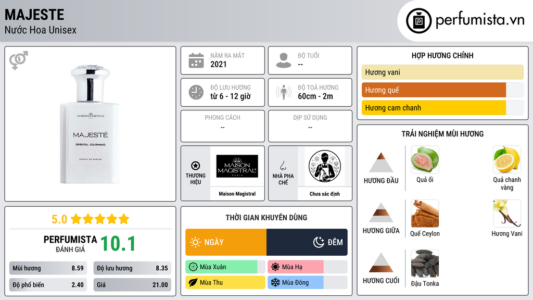533x300 pixels.
Task: Select the orange Ngày daytime segment
Action: tap(226, 242)
